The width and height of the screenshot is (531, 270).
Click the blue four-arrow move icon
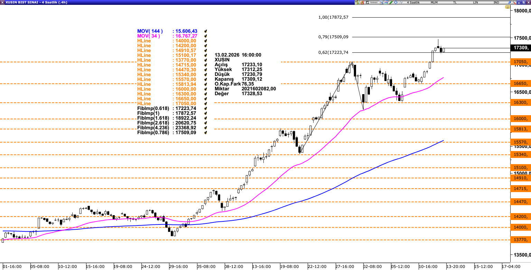click(396, 2)
